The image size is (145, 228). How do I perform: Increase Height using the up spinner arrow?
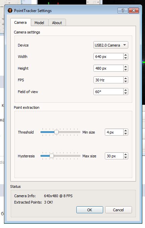click(x=126, y=67)
